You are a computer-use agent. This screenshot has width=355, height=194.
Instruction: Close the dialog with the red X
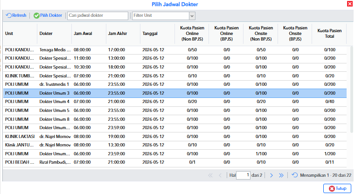[349, 4]
